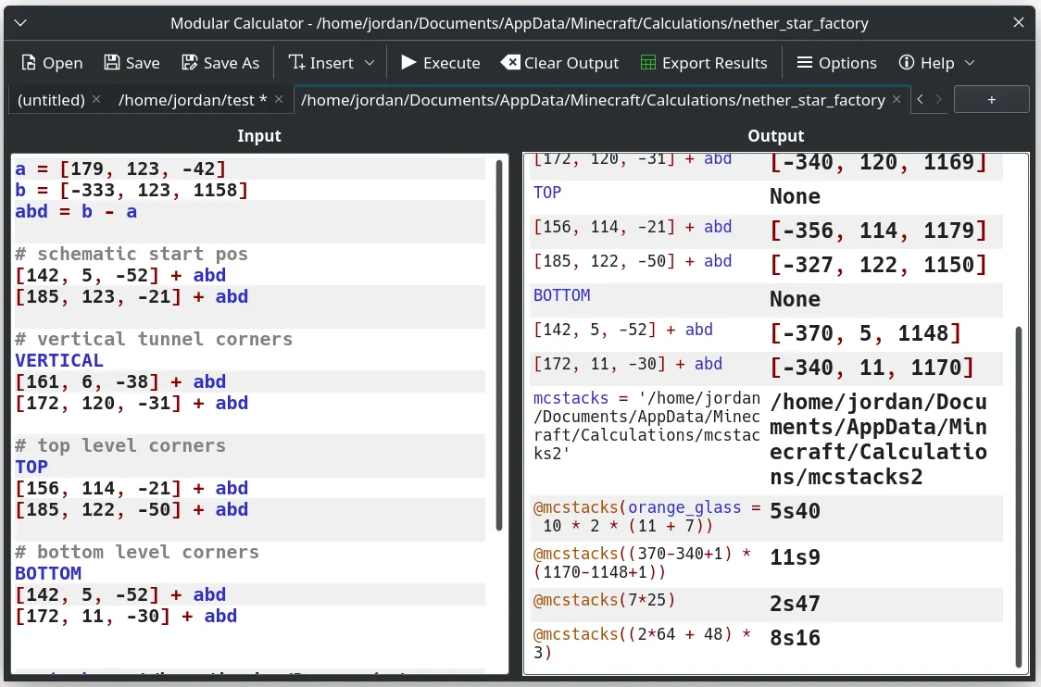The height and width of the screenshot is (687, 1041).
Task: Save the file using the Save icon
Action: point(112,63)
